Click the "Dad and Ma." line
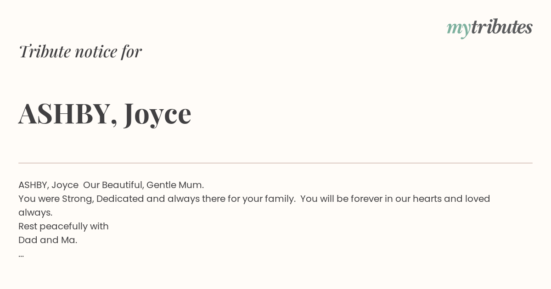 coord(48,240)
